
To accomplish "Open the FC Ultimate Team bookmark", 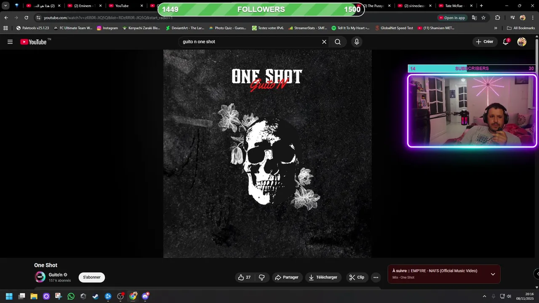I will pos(73,28).
